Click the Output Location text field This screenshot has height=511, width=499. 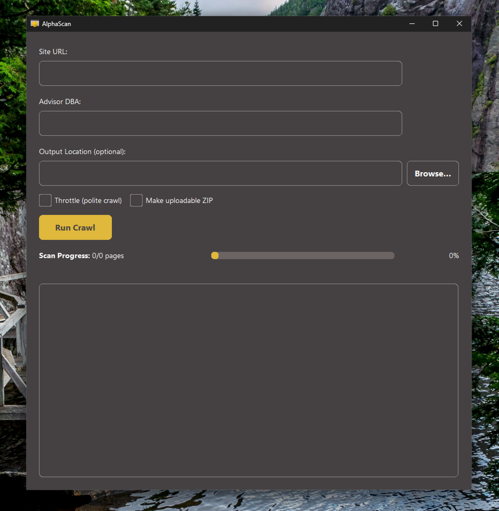220,173
